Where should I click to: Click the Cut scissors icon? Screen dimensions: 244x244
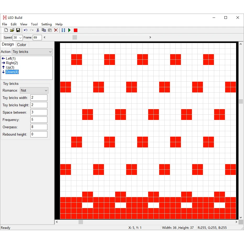[x=38, y=30]
